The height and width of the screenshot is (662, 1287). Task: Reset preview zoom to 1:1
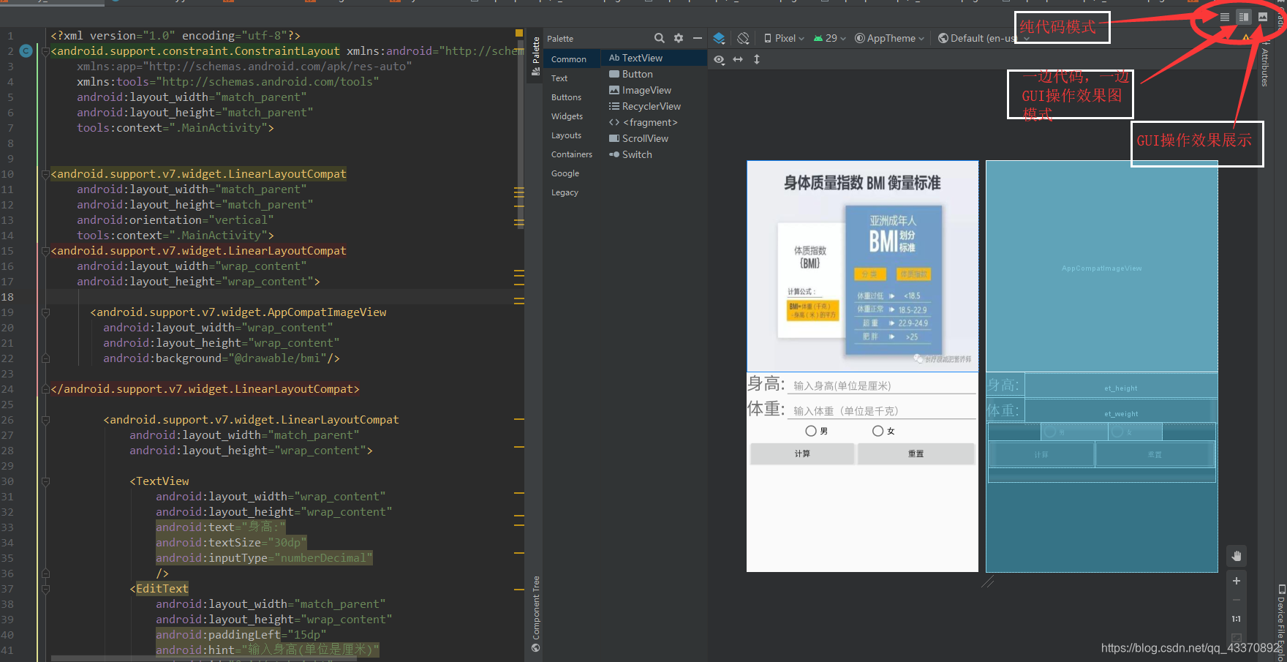[x=1237, y=619]
